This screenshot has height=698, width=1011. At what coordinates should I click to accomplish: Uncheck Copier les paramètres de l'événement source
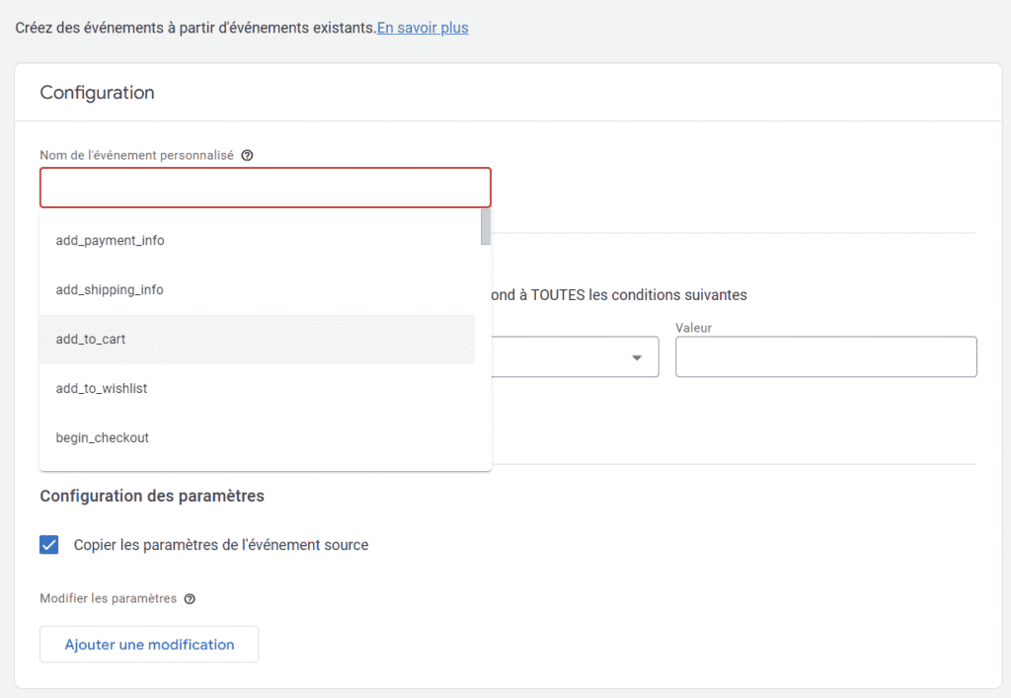point(48,544)
